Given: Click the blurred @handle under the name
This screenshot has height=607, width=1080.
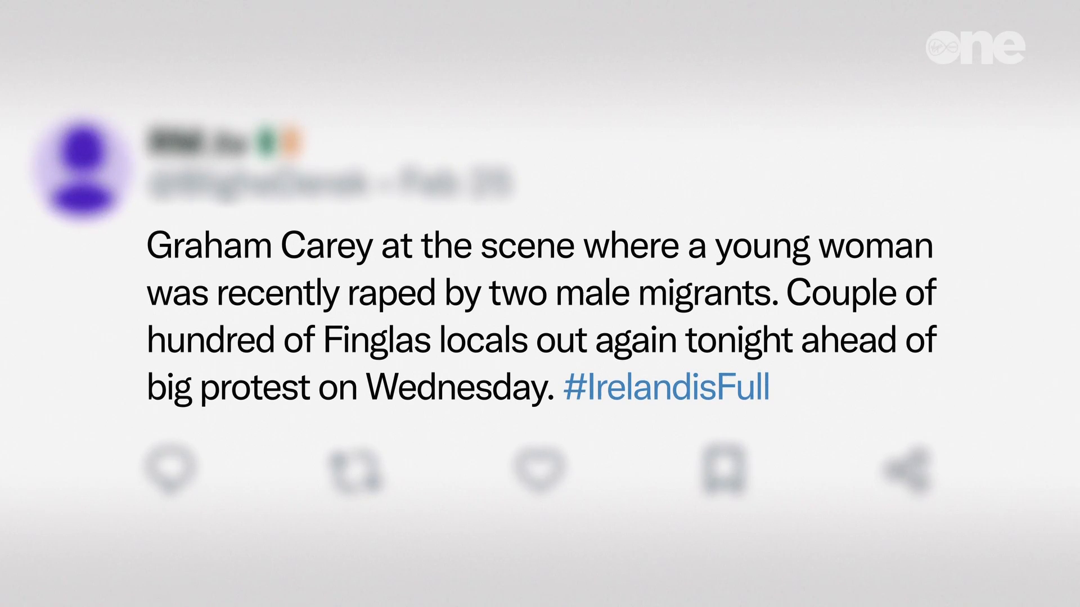Looking at the screenshot, I should 256,183.
